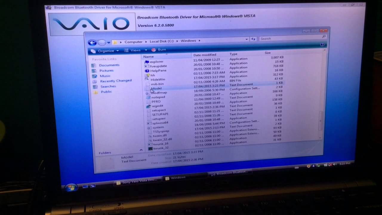The height and width of the screenshot is (215, 382).
Task: Open the Public folder in Favorite Links
Action: coord(106,92)
